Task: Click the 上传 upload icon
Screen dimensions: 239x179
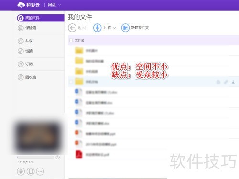Action: 97,28
